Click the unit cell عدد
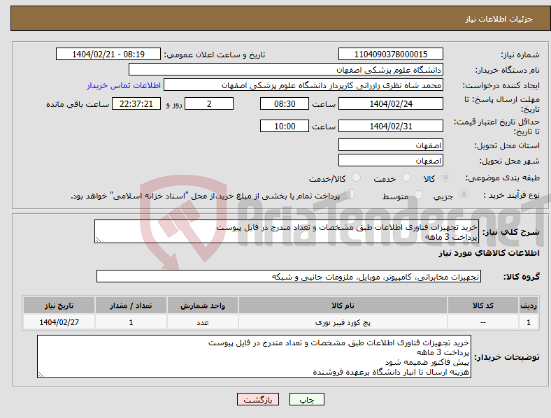This screenshot has width=551, height=418. click(203, 322)
